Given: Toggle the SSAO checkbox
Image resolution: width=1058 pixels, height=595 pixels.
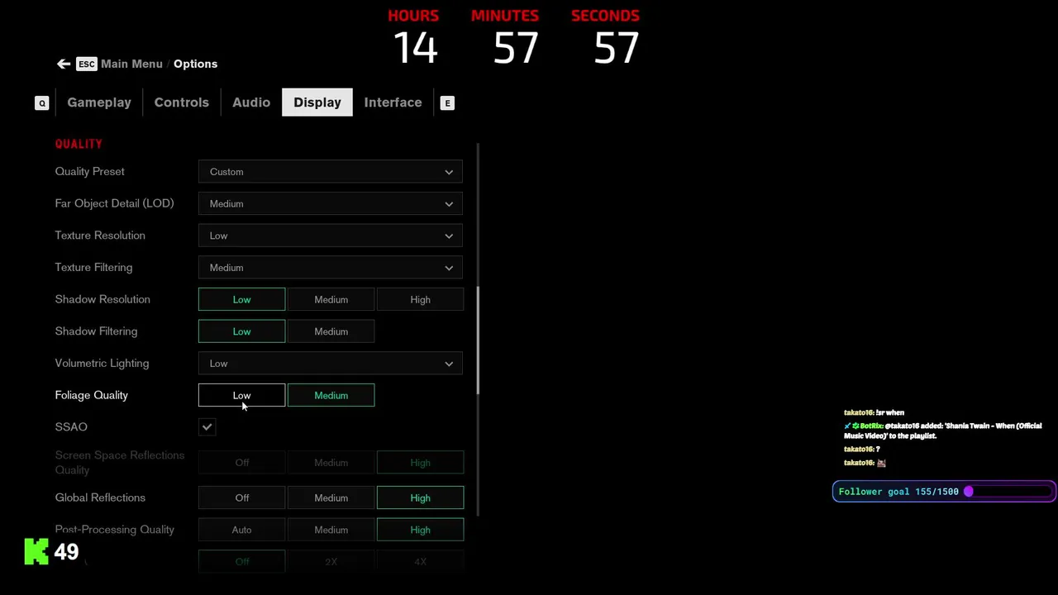Looking at the screenshot, I should pyautogui.click(x=207, y=427).
